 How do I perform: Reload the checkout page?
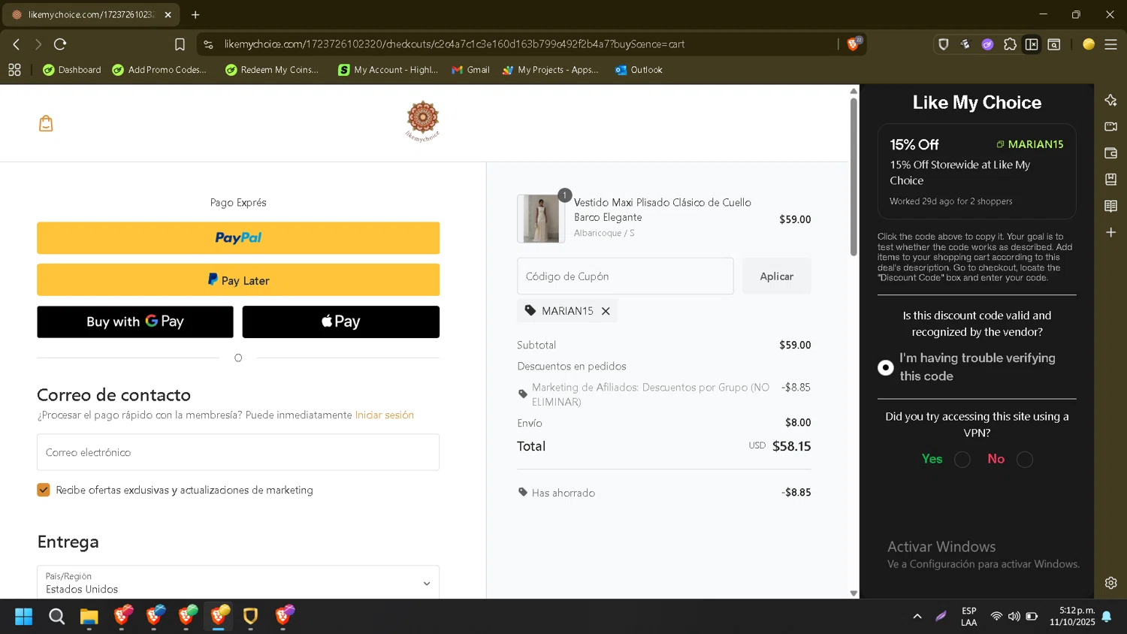click(60, 44)
